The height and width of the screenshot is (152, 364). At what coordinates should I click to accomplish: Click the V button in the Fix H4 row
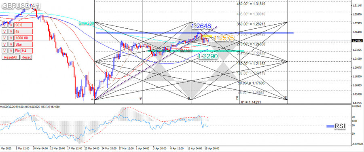tap(4, 51)
